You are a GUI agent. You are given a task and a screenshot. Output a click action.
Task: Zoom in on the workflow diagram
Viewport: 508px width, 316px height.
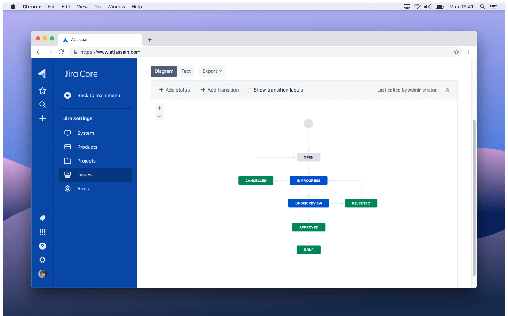click(x=159, y=108)
